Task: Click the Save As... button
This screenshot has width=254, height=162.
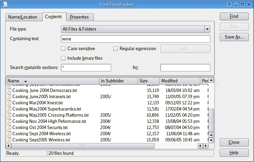Action: (x=234, y=37)
